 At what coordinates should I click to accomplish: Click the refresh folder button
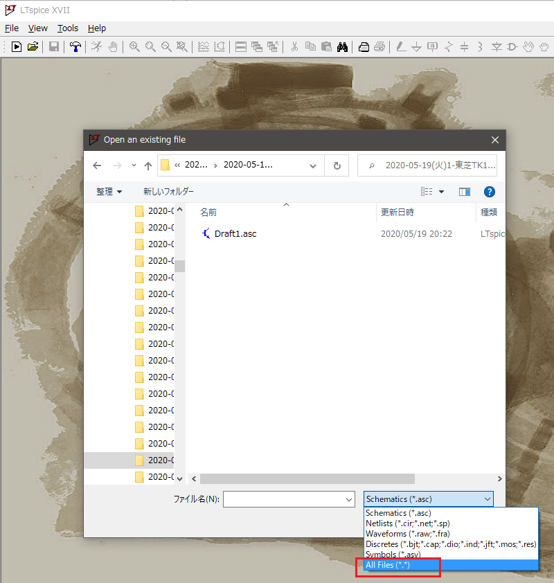pyautogui.click(x=337, y=165)
